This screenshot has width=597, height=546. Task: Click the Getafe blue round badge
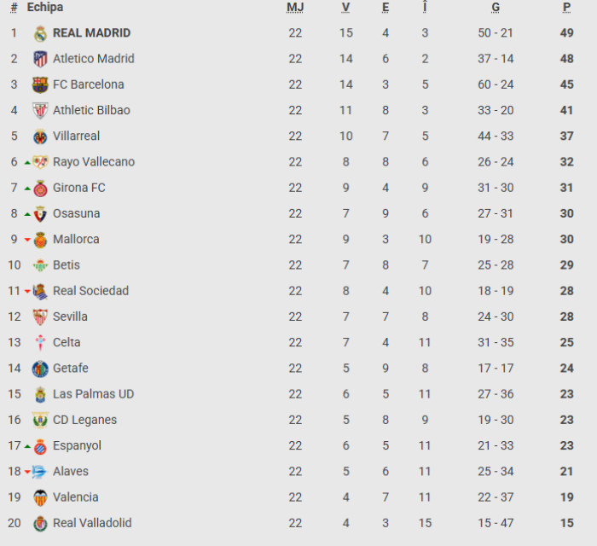[40, 369]
